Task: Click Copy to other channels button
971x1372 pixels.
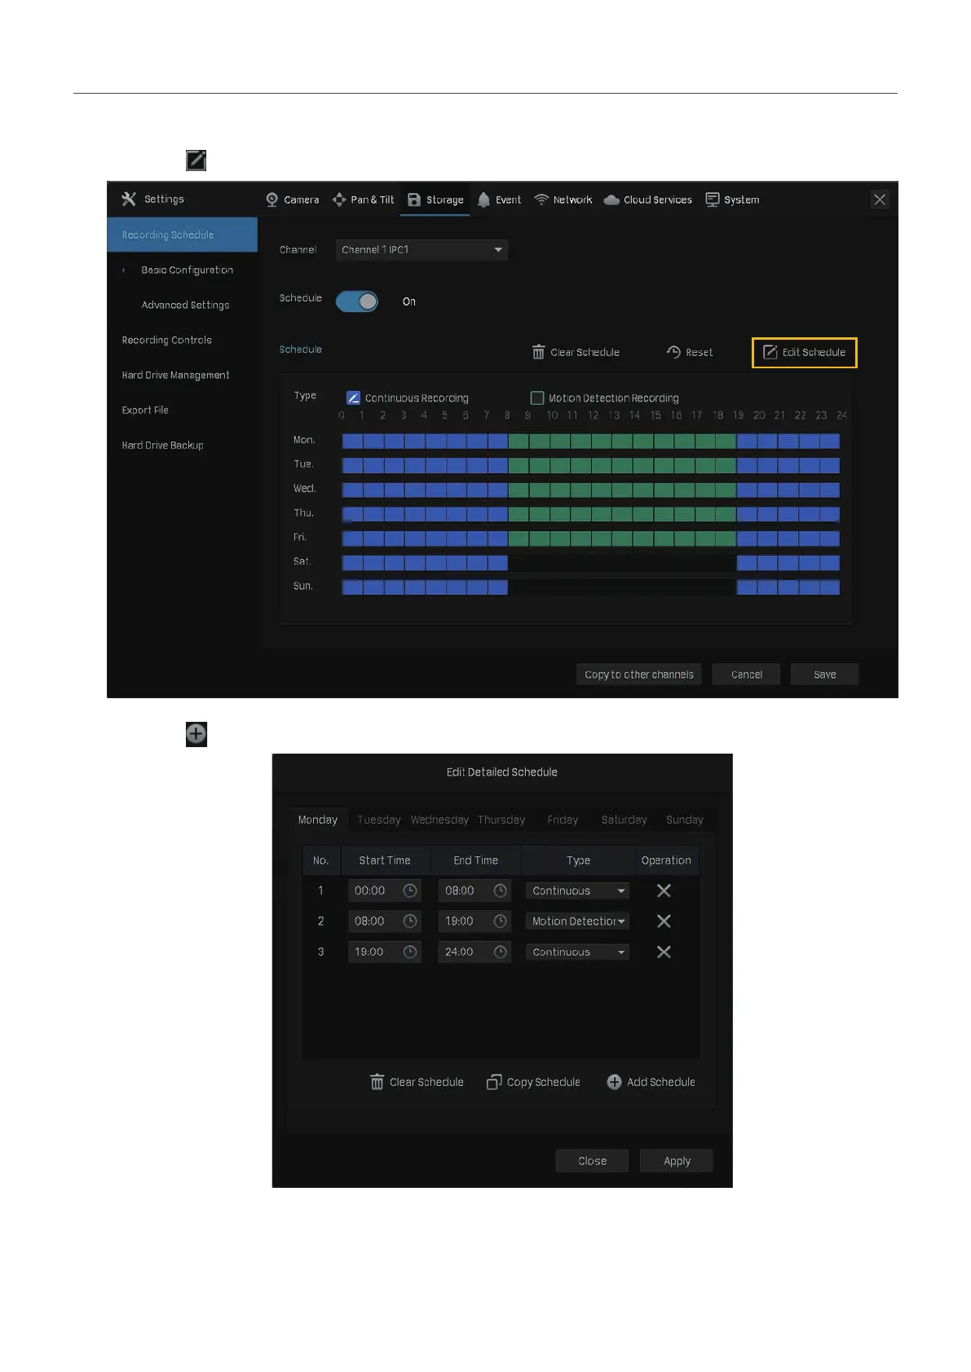Action: pyautogui.click(x=639, y=675)
